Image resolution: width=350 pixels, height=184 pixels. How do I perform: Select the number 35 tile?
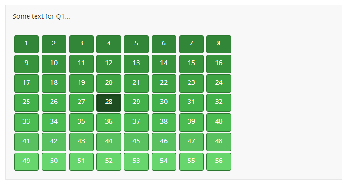(81, 122)
